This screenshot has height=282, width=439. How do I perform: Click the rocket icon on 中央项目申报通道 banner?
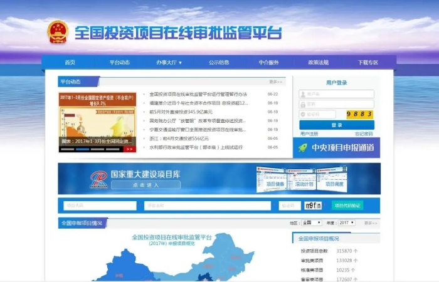(x=303, y=148)
